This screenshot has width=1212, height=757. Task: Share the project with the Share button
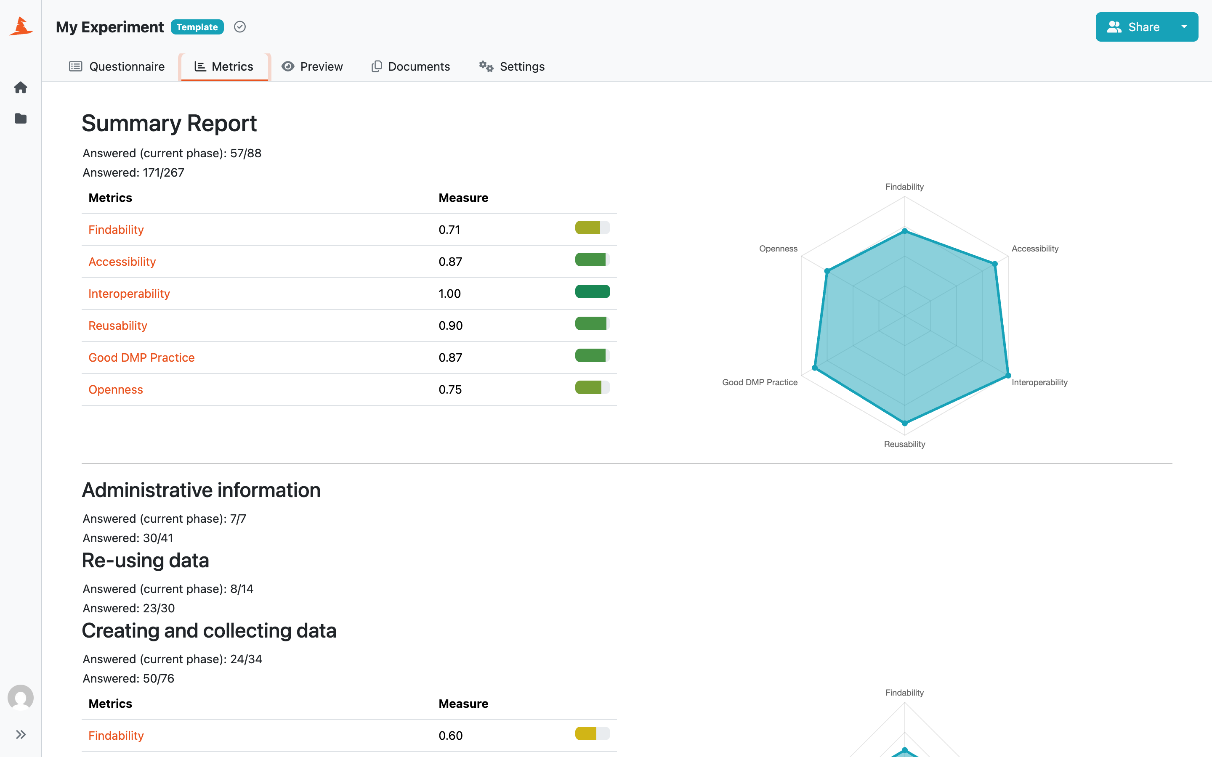pos(1133,27)
